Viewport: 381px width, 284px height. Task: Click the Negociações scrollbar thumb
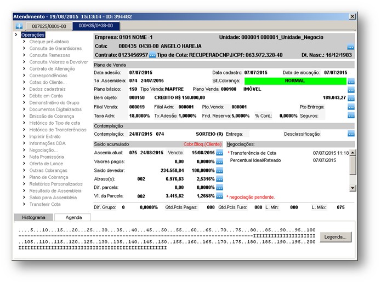point(352,165)
